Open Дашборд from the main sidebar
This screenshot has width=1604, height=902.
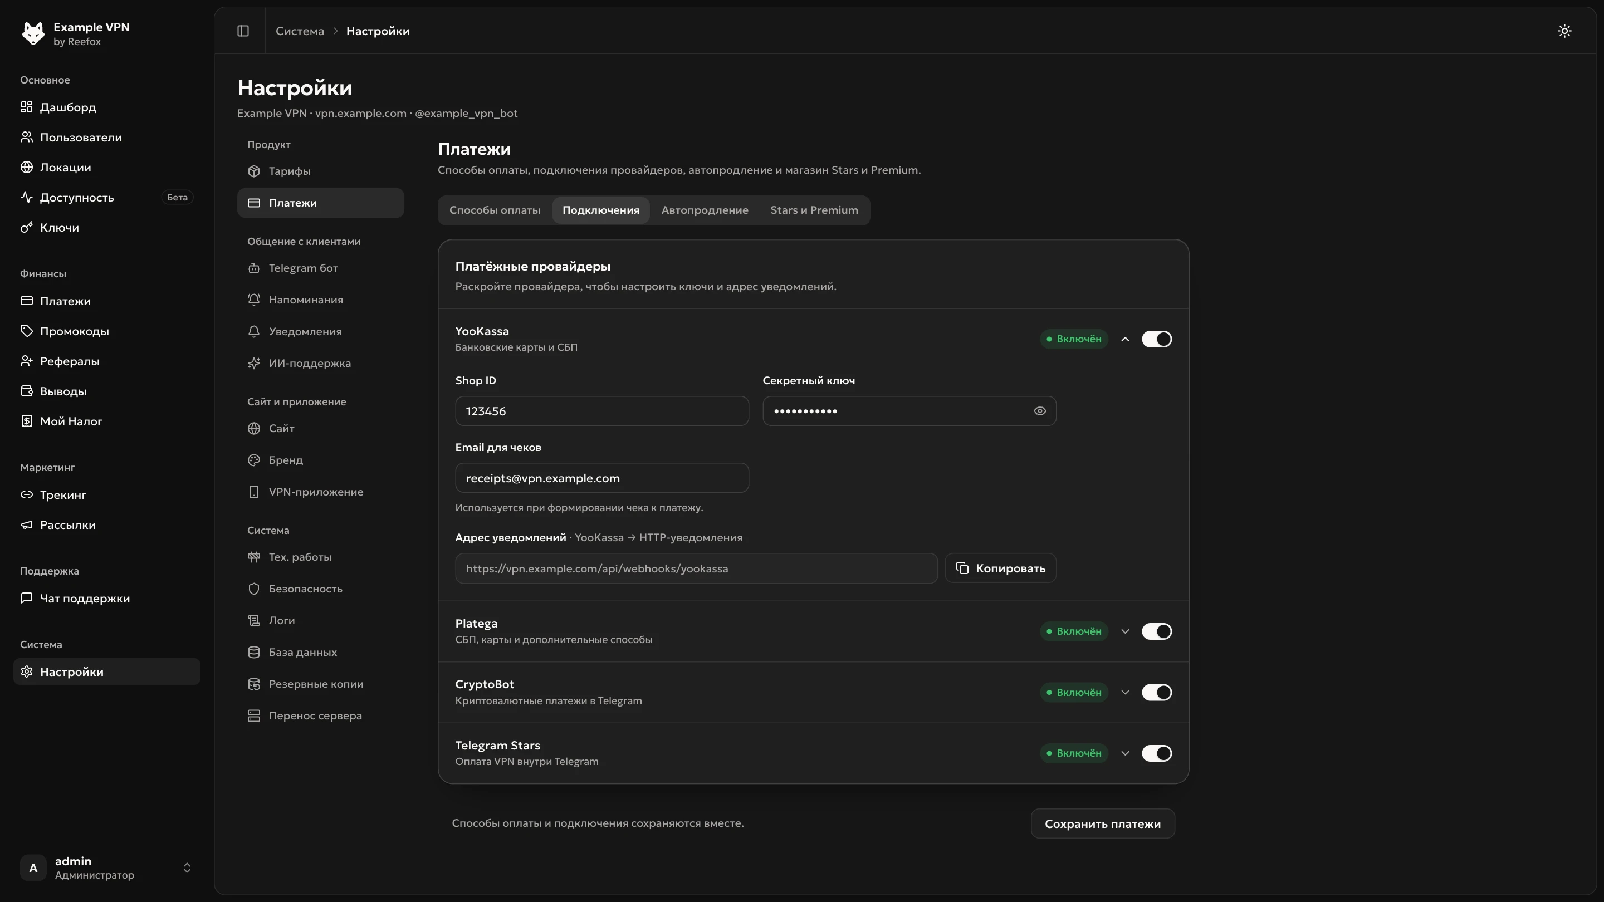[x=106, y=107]
